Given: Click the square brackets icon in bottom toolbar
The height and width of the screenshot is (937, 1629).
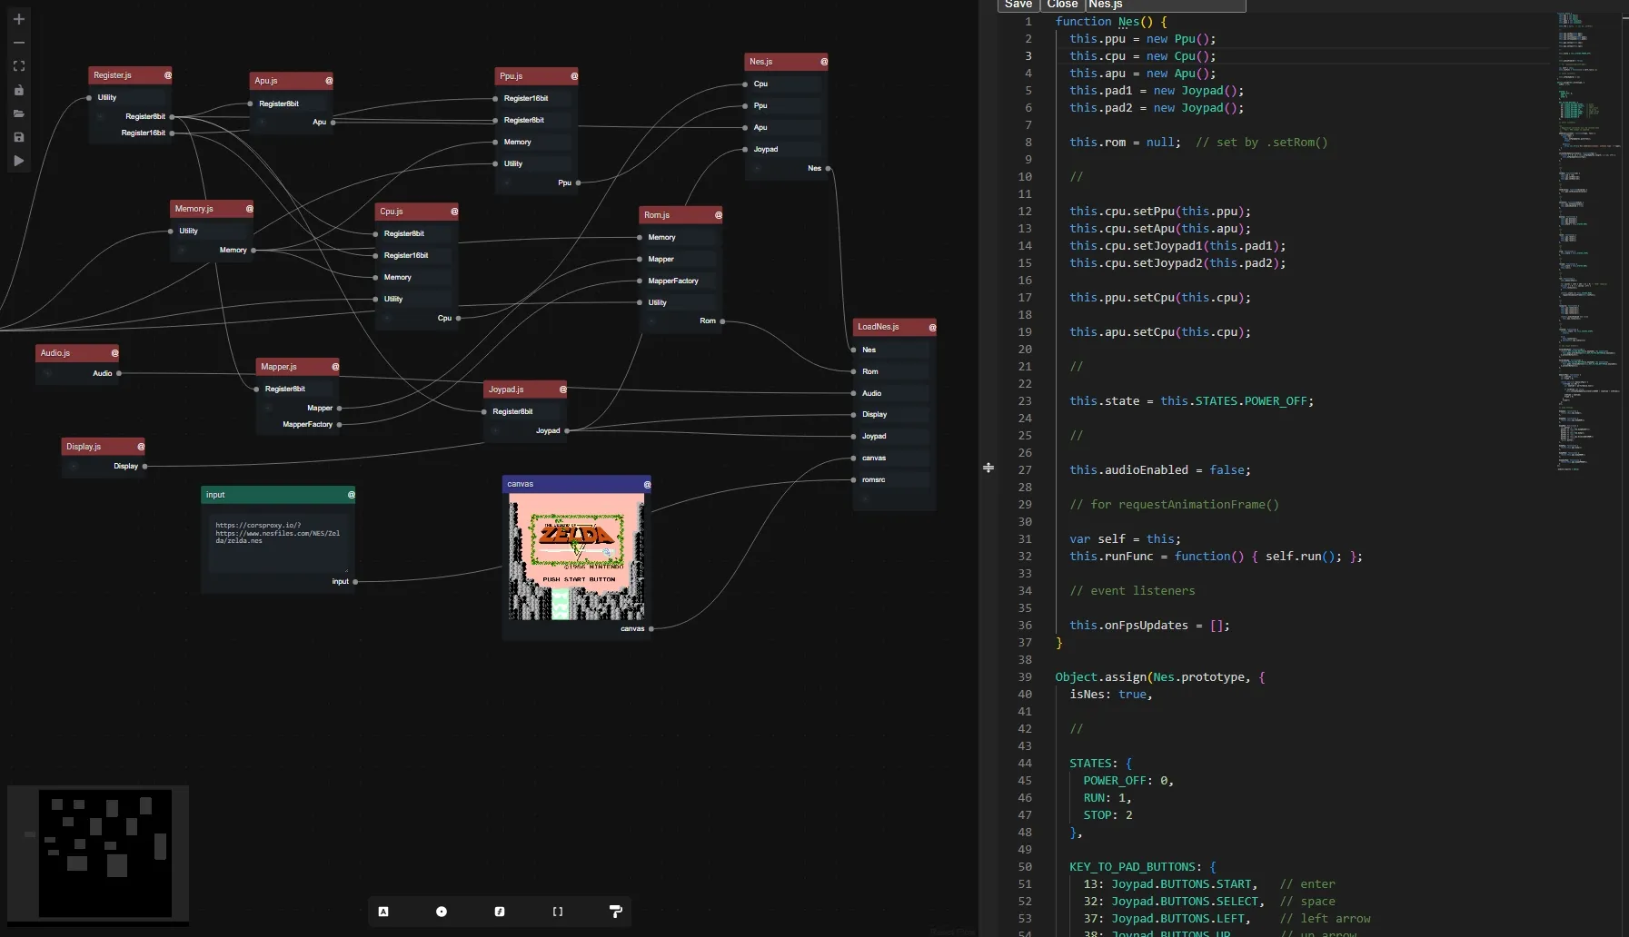Looking at the screenshot, I should 558,912.
